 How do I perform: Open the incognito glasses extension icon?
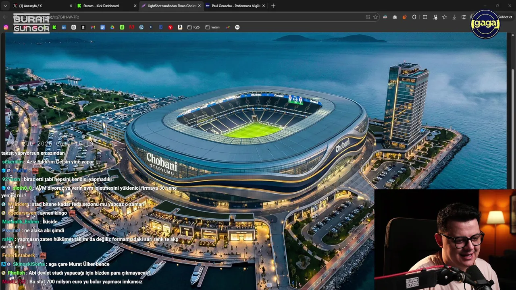(x=385, y=17)
